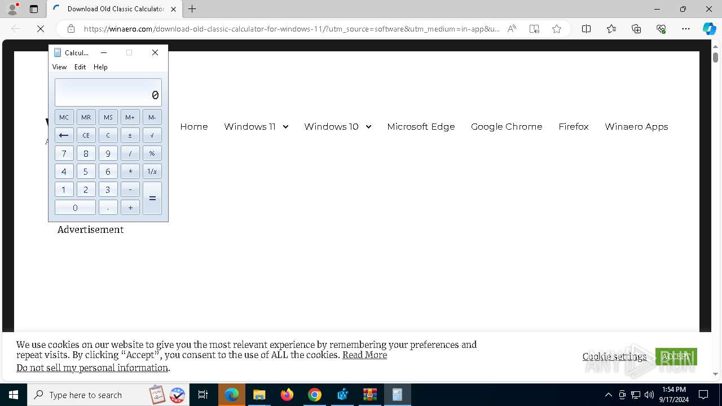This screenshot has width=722, height=406.
Task: Open the cookie Read More link
Action: 364,355
